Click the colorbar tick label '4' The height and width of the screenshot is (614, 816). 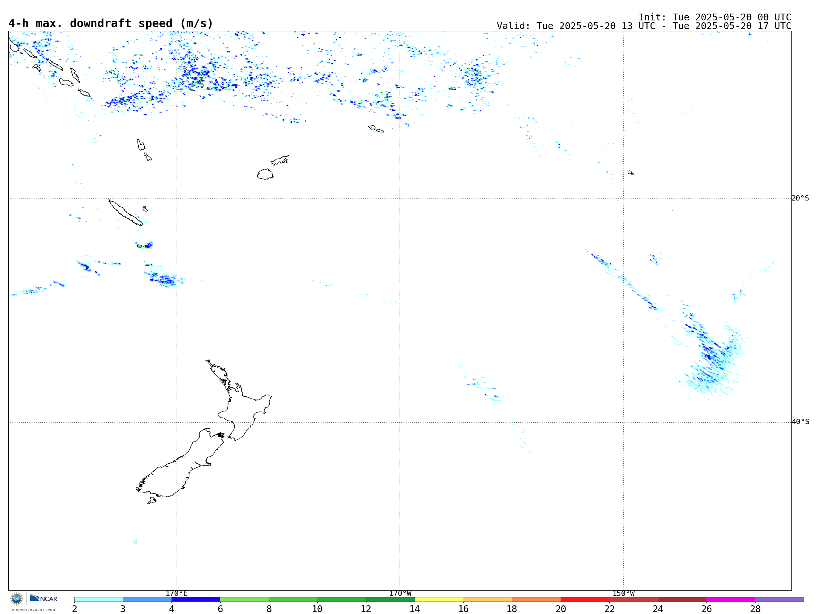[172, 609]
